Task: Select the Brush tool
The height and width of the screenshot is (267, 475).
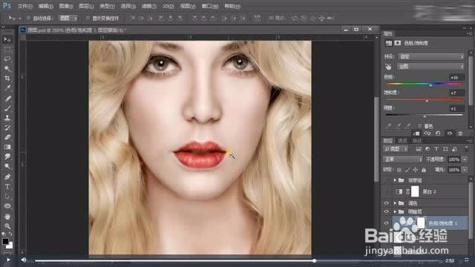Action: (x=7, y=108)
